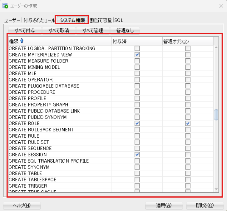
Task: Click the すべて取消 button
Action: click(x=59, y=30)
